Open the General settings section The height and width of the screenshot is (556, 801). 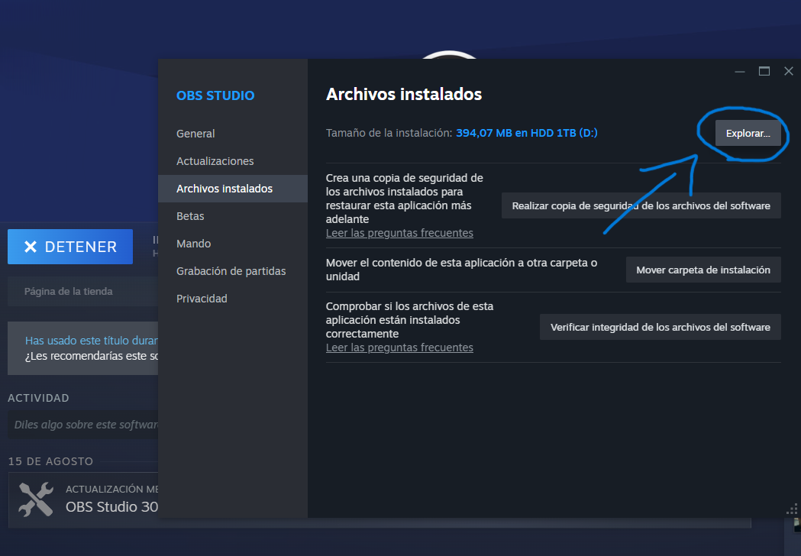(195, 134)
